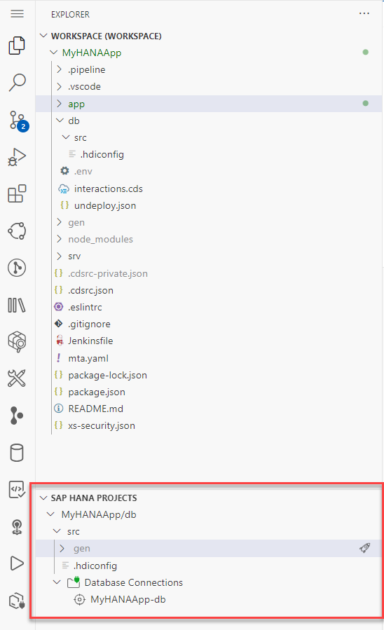Expand the app folder
This screenshot has height=630, width=384.
coord(60,104)
